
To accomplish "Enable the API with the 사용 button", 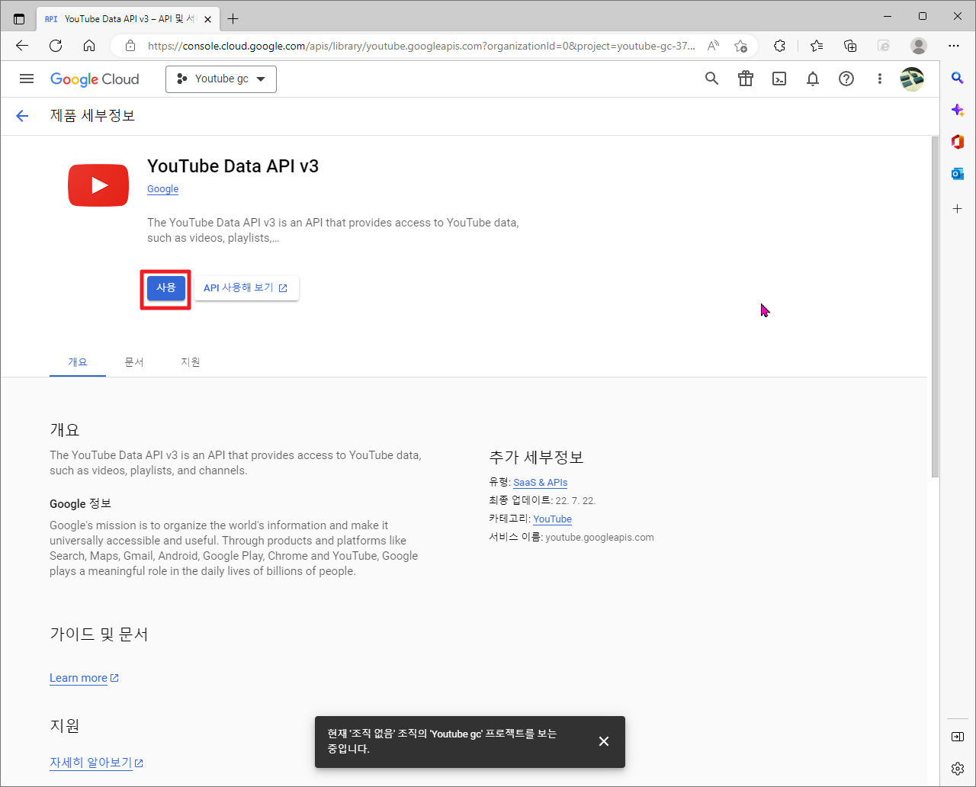I will tap(166, 287).
